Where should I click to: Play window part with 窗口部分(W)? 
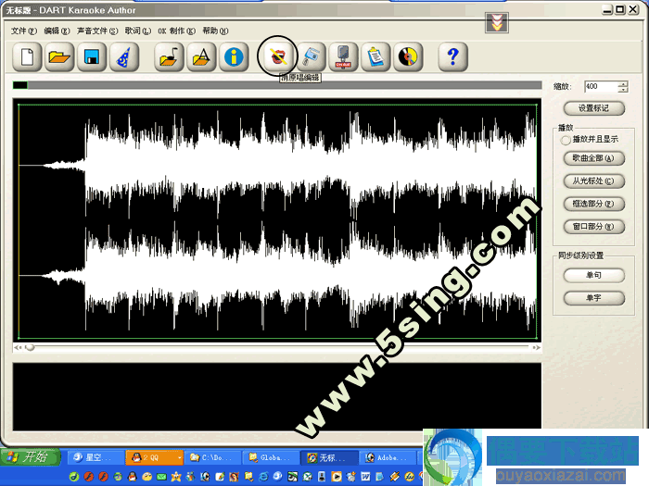pyautogui.click(x=594, y=227)
